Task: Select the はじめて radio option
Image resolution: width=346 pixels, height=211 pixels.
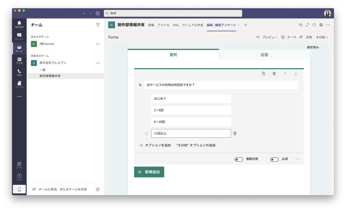Action: [x=147, y=99]
